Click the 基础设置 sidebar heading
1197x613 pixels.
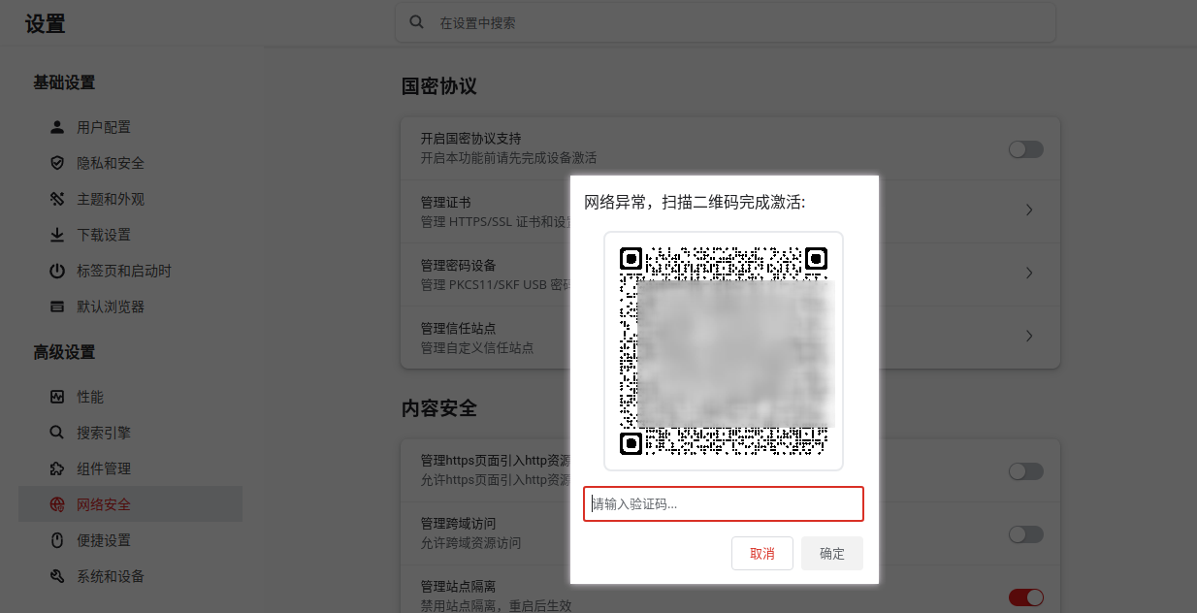(x=64, y=82)
